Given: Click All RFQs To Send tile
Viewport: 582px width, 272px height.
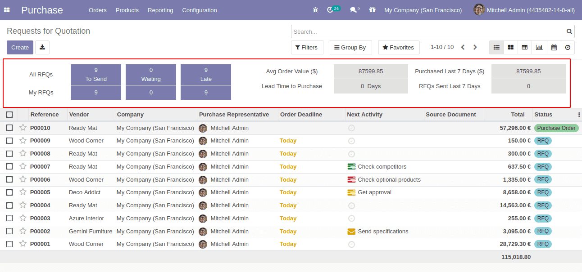Looking at the screenshot, I should pyautogui.click(x=96, y=75).
